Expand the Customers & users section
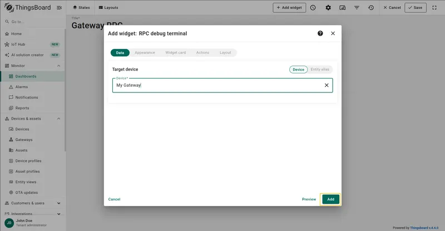Viewport: 445px width, 231px height. (59, 203)
